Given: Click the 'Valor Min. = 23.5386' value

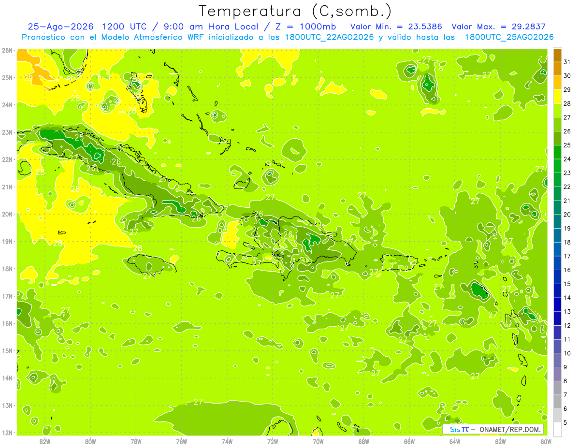Looking at the screenshot, I should pyautogui.click(x=396, y=26).
